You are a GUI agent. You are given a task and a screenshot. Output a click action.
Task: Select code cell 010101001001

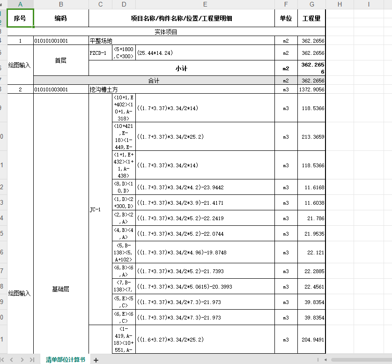click(61, 40)
